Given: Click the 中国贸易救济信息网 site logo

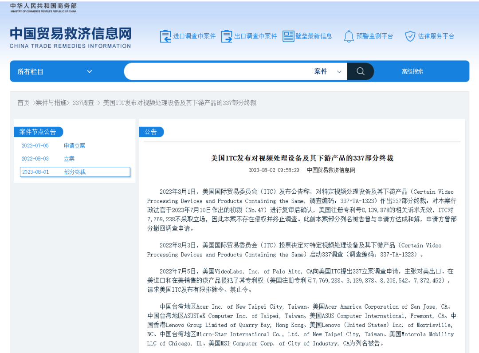Looking at the screenshot, I should pos(70,38).
